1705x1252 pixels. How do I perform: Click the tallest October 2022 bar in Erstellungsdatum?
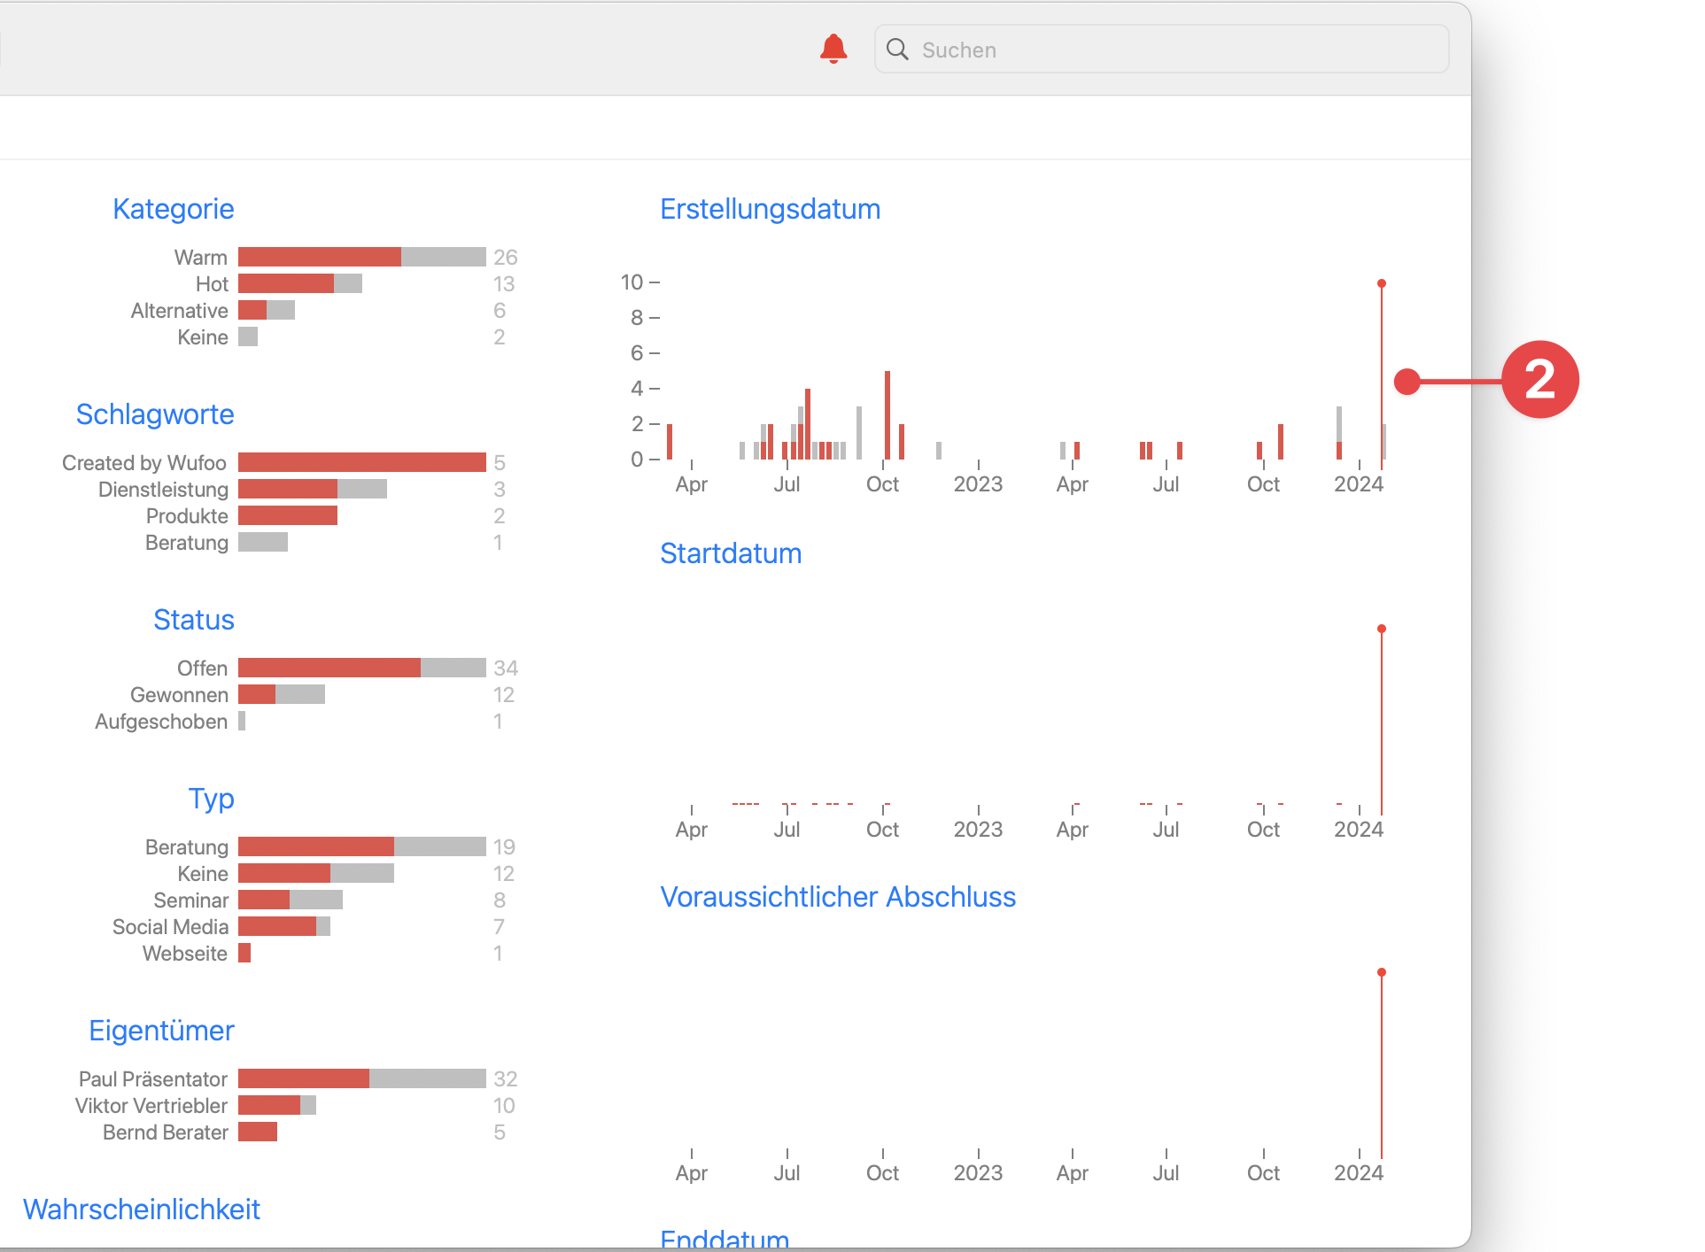pos(887,414)
